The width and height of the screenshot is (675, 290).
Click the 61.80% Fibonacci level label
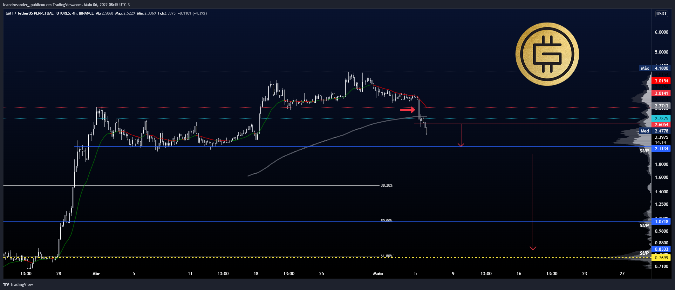point(386,256)
